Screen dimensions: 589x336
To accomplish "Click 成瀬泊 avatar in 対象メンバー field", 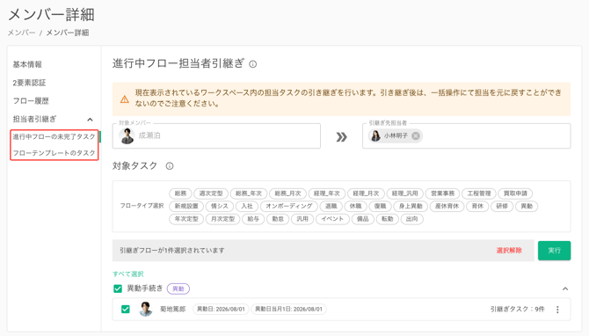I will [127, 135].
